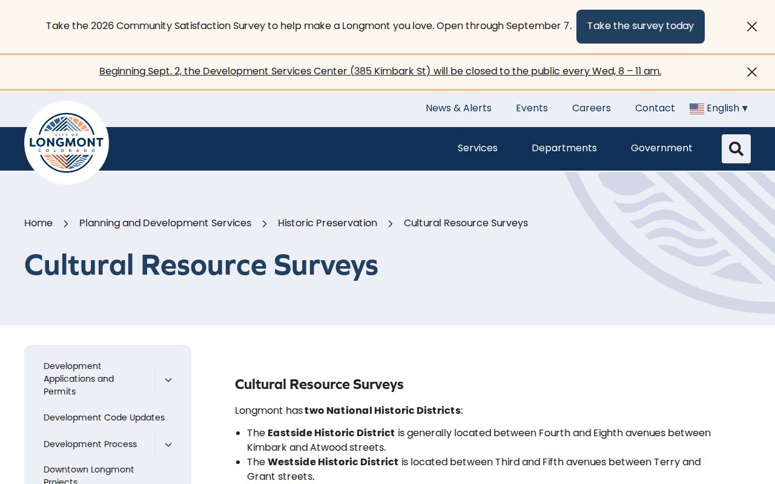The width and height of the screenshot is (775, 484).
Task: Open the Contact page
Action: pos(655,108)
